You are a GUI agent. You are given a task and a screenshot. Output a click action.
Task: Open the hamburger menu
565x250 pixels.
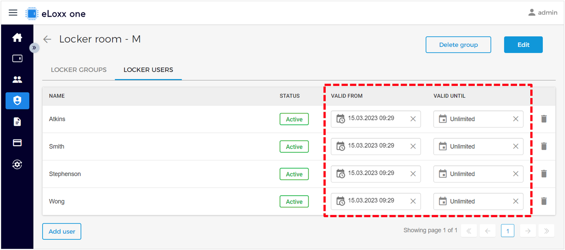[13, 13]
